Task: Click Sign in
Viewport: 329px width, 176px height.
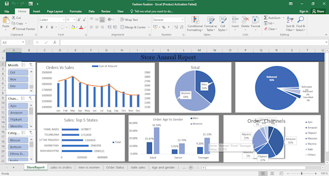Action: [x=304, y=11]
